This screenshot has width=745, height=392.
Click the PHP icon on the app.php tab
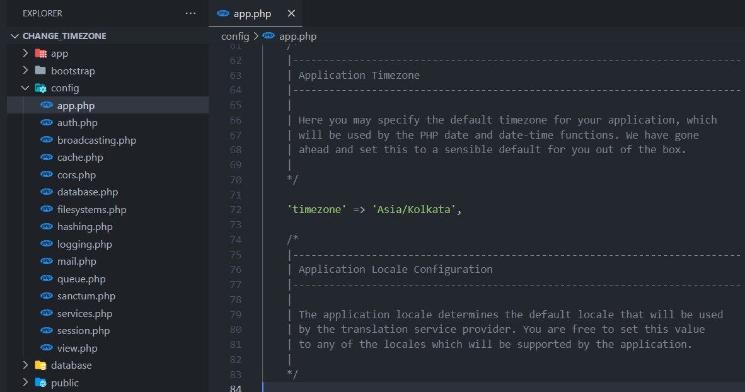pos(222,13)
